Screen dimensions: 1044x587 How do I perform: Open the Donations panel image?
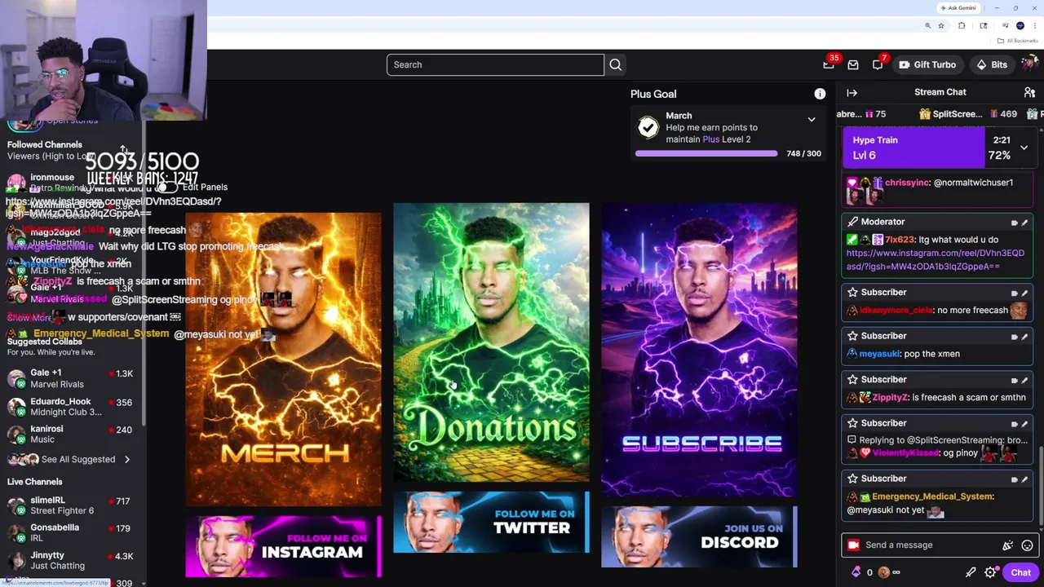click(x=491, y=342)
